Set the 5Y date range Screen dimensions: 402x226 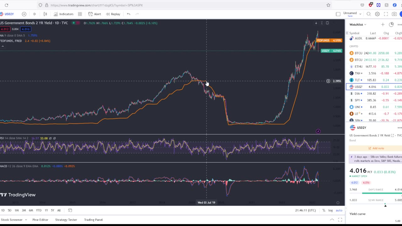click(52, 210)
